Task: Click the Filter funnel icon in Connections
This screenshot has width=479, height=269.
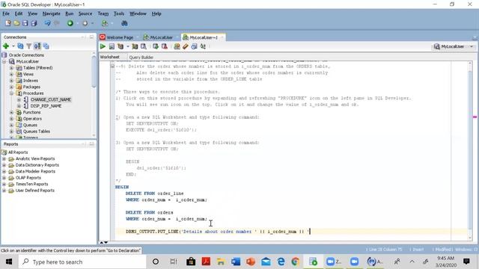Action: tap(28, 46)
